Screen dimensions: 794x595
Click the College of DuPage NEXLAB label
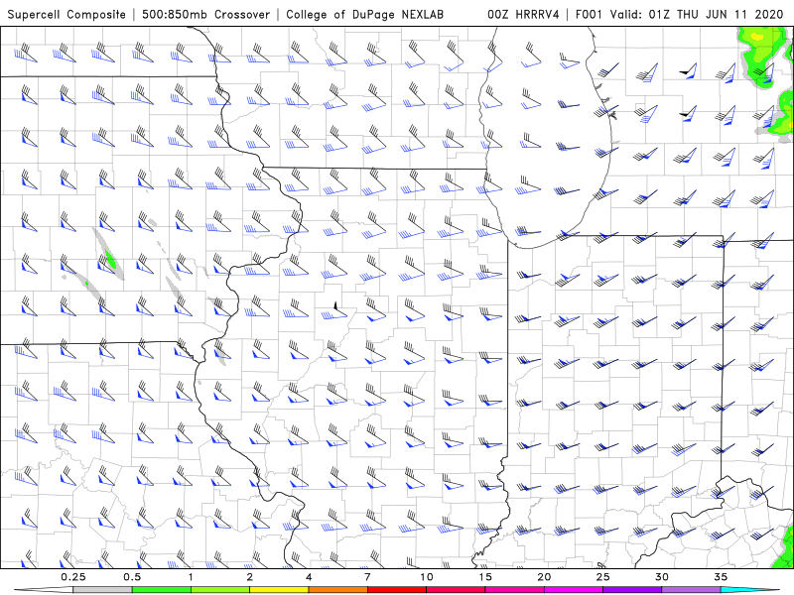coord(364,14)
